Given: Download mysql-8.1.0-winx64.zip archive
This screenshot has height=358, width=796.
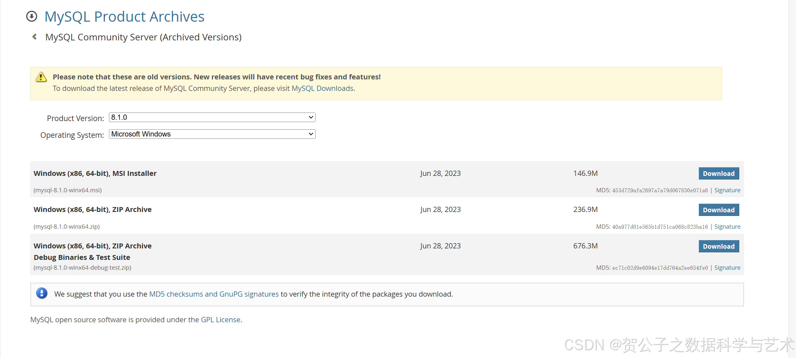Looking at the screenshot, I should click(719, 210).
